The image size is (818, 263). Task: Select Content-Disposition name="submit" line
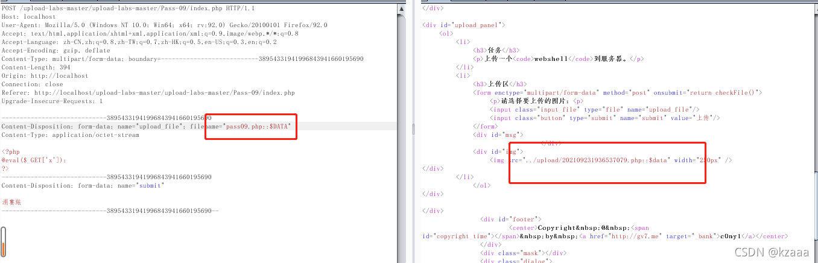pos(83,186)
